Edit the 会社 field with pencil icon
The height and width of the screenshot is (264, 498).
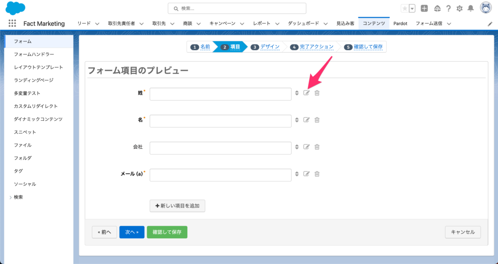coord(306,147)
